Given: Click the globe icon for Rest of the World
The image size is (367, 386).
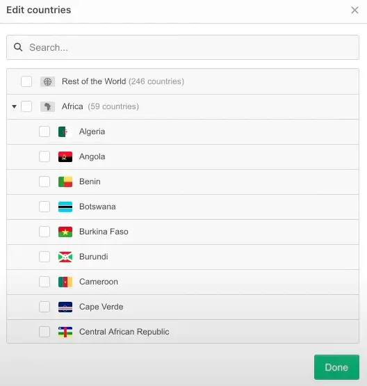Looking at the screenshot, I should pyautogui.click(x=47, y=81).
